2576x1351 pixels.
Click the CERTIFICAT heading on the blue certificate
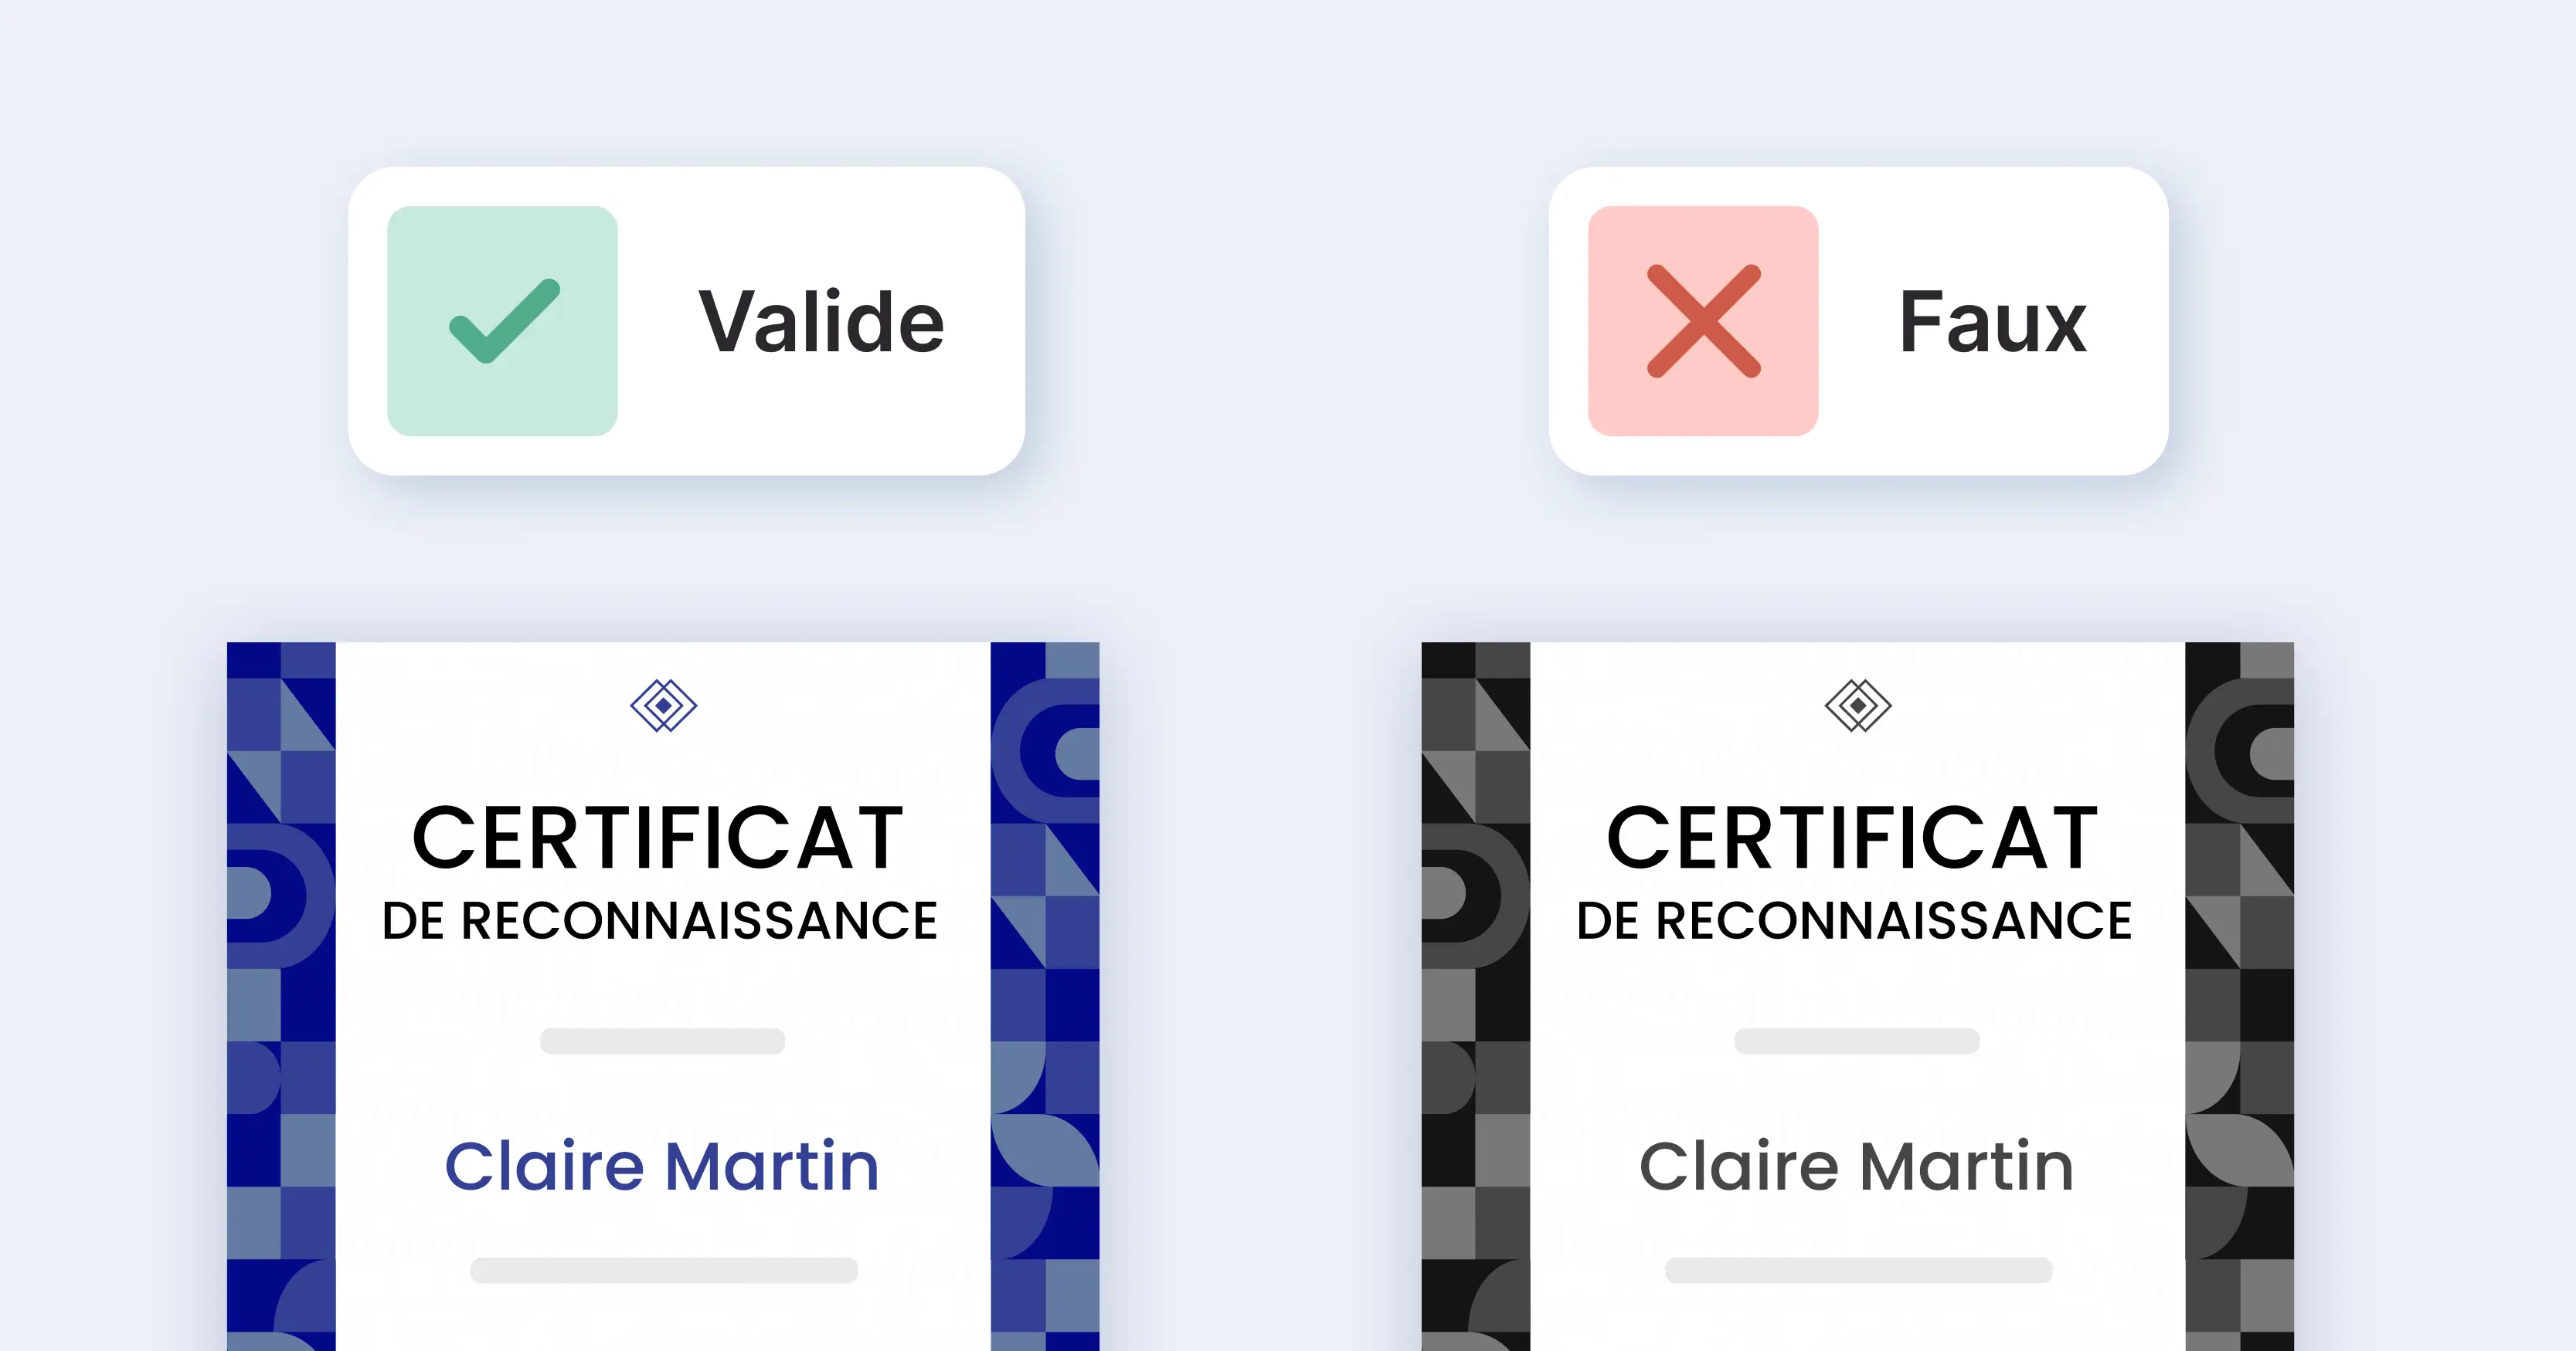[x=658, y=838]
